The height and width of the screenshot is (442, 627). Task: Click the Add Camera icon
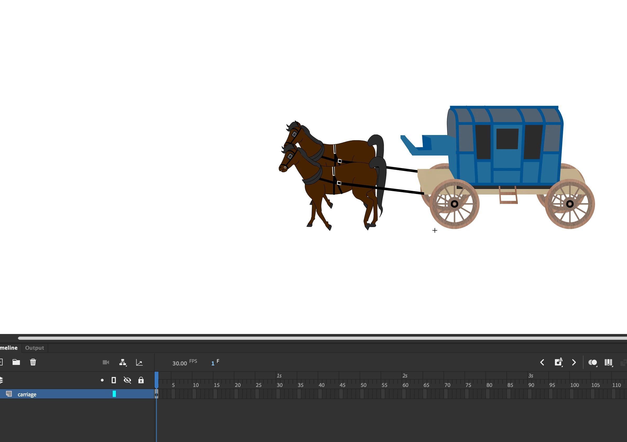106,363
